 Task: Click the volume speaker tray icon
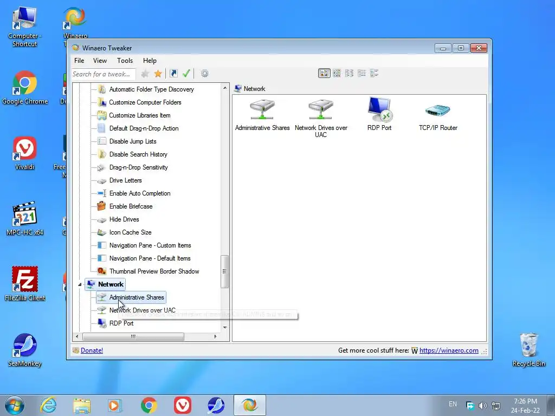pyautogui.click(x=482, y=405)
